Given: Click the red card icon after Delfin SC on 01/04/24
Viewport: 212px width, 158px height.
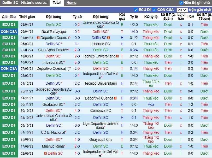Looking at the screenshot, I should click(x=108, y=38).
